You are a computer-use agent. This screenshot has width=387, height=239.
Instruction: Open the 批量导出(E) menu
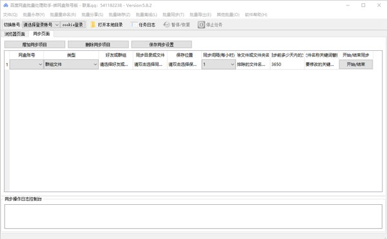pyautogui.click(x=201, y=15)
